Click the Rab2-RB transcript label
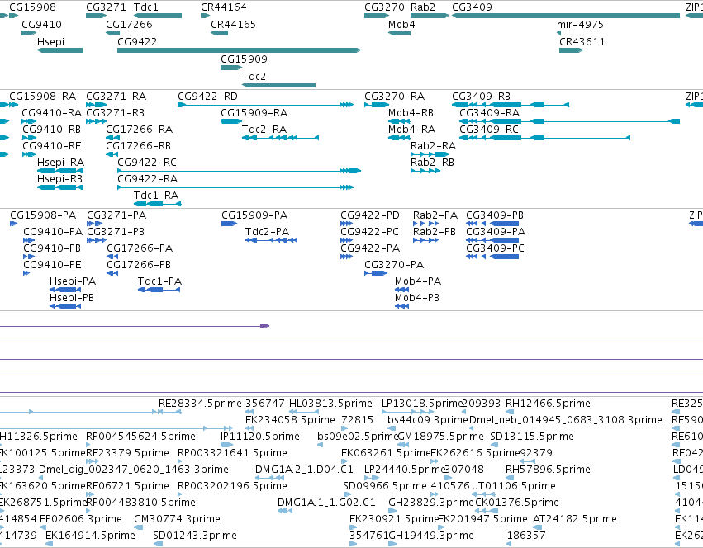The width and height of the screenshot is (703, 548). 432,163
